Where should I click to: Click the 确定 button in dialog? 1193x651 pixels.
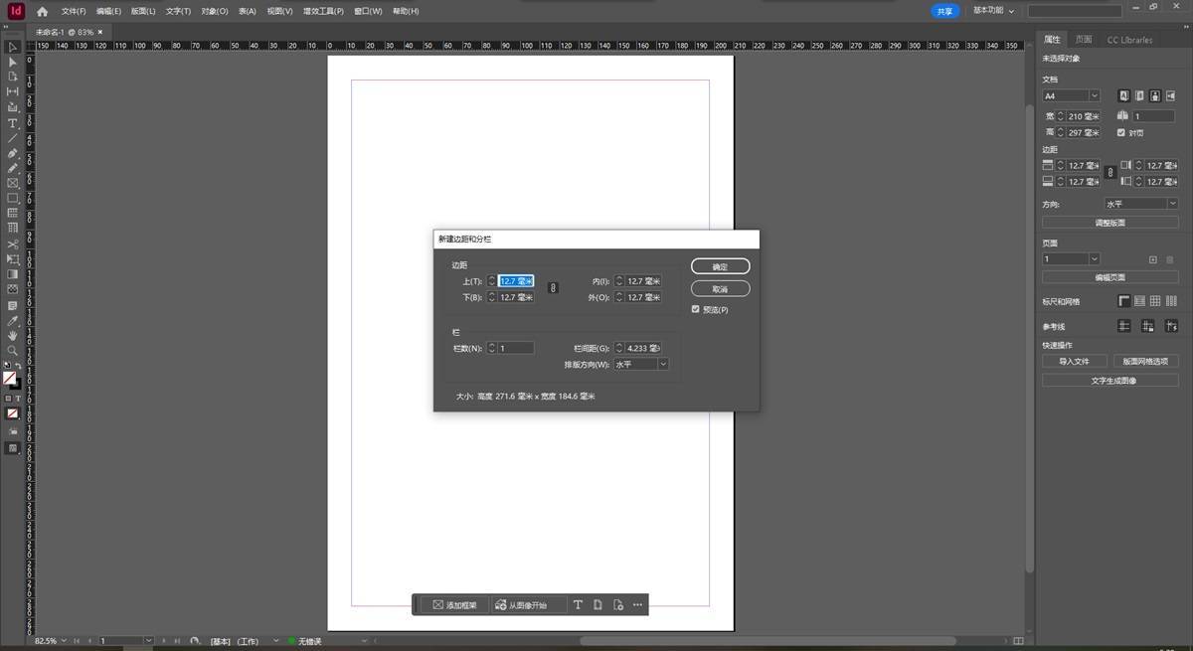(720, 266)
